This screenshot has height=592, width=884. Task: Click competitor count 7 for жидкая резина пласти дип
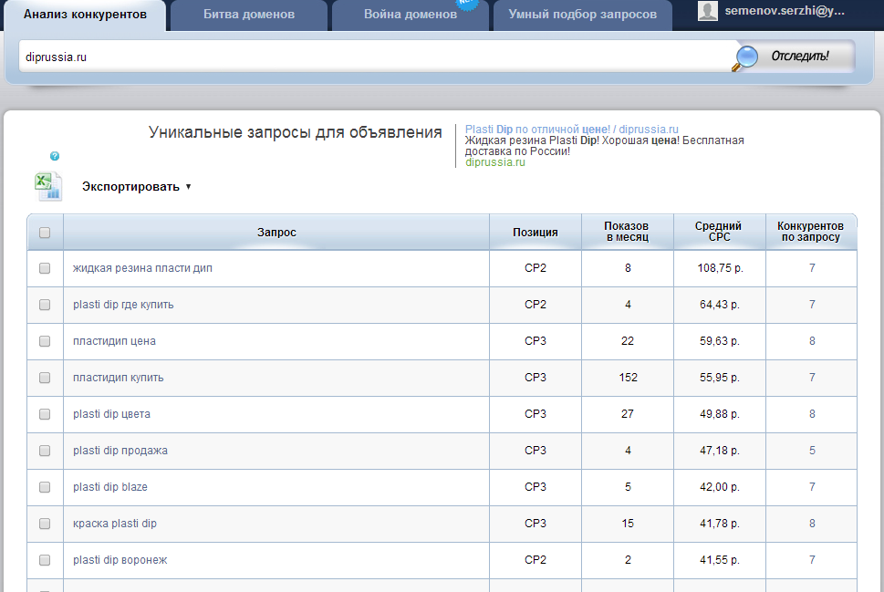coord(812,268)
